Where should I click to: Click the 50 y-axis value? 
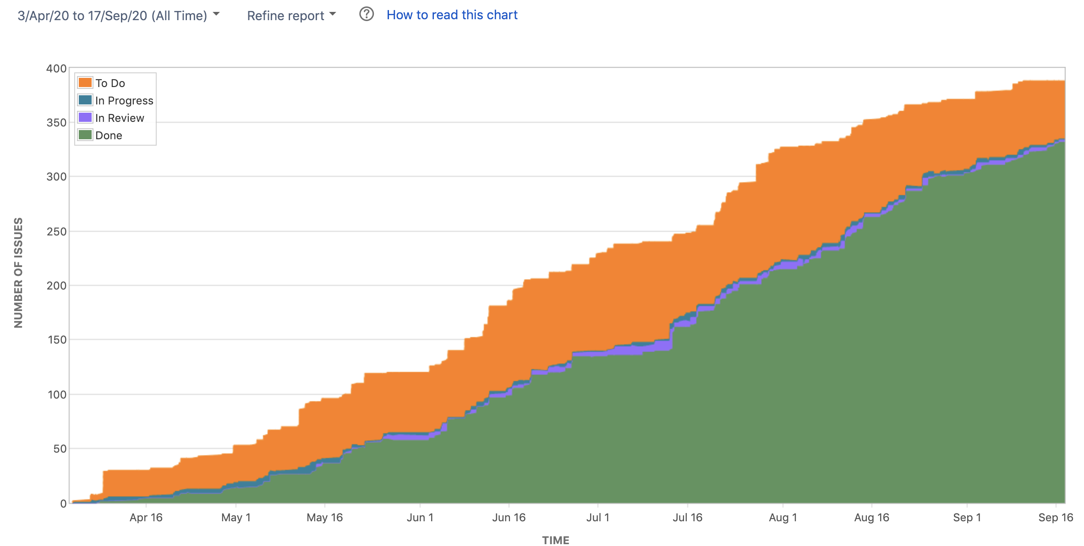(60, 449)
